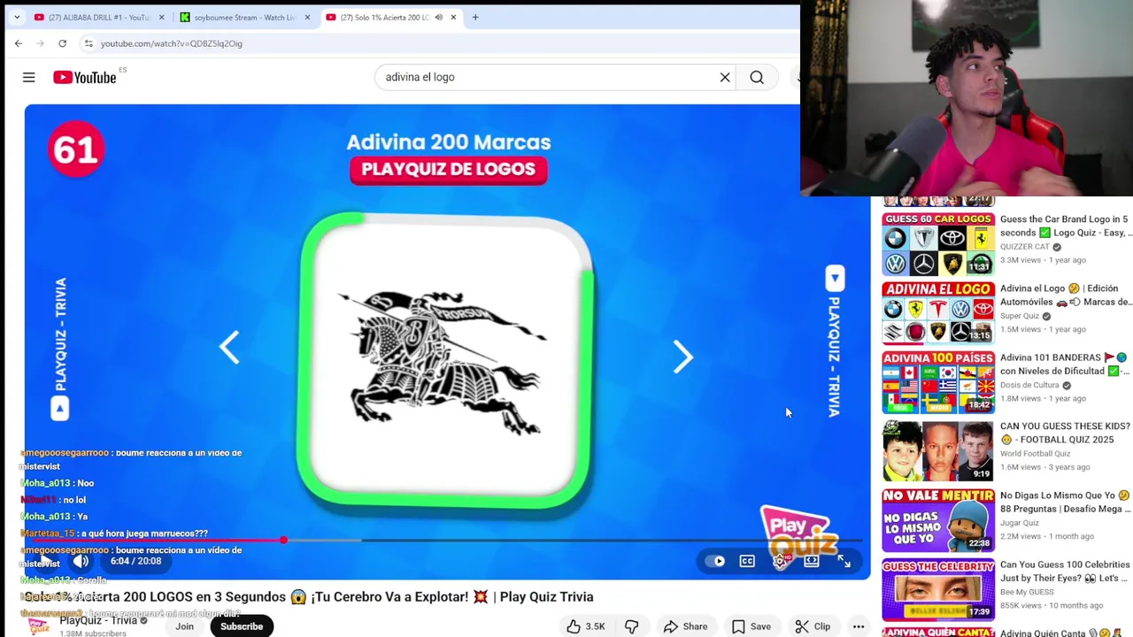Open the Adivina el Logo automóviles thumbnail
The image size is (1133, 637).
click(938, 313)
